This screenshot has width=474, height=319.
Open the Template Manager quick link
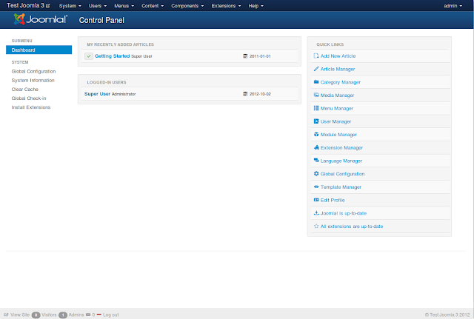pos(341,187)
